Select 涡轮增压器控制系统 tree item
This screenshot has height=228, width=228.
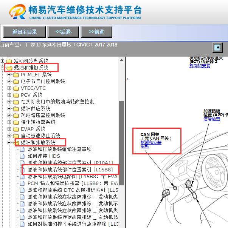(43, 115)
